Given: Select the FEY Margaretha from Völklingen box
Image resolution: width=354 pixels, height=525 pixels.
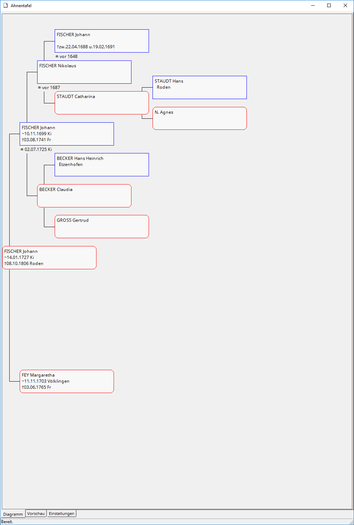Looking at the screenshot, I should [66, 381].
